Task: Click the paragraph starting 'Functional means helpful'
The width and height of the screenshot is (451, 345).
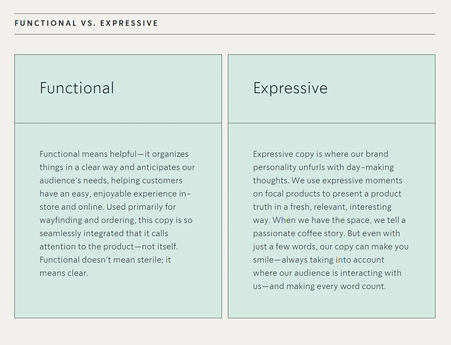Action: [x=117, y=213]
